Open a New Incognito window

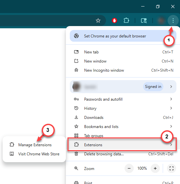[x=123, y=70]
